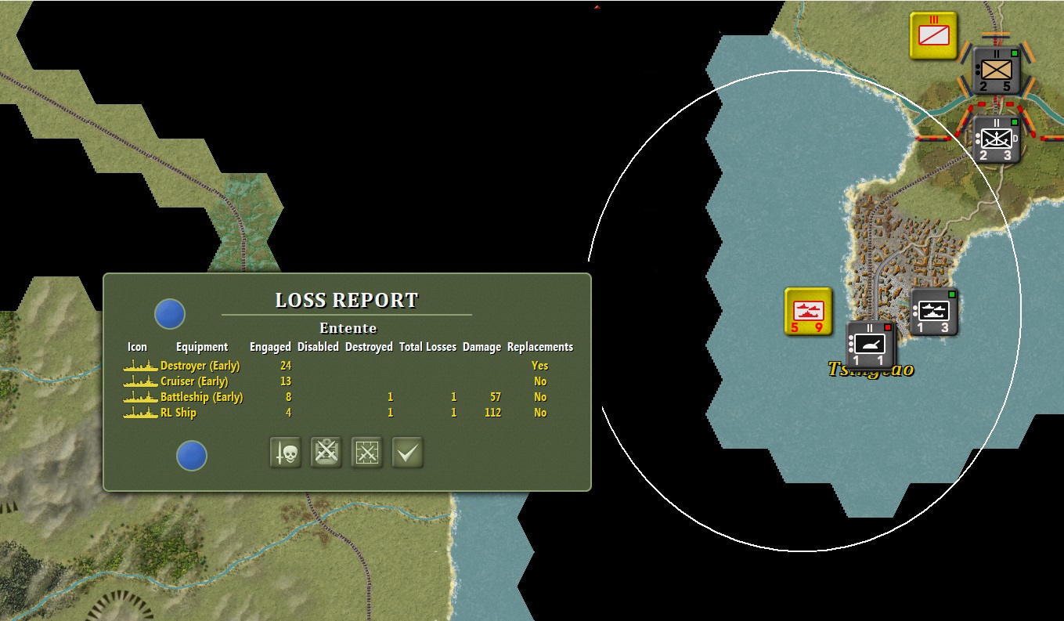This screenshot has height=621, width=1064.
Task: Select the gray artillery unit at Tsingtao
Action: (871, 345)
